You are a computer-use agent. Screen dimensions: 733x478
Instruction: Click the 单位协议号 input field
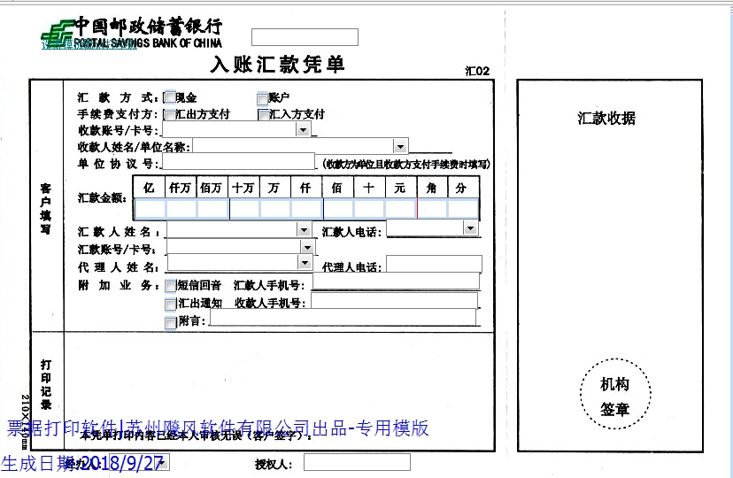click(x=238, y=162)
